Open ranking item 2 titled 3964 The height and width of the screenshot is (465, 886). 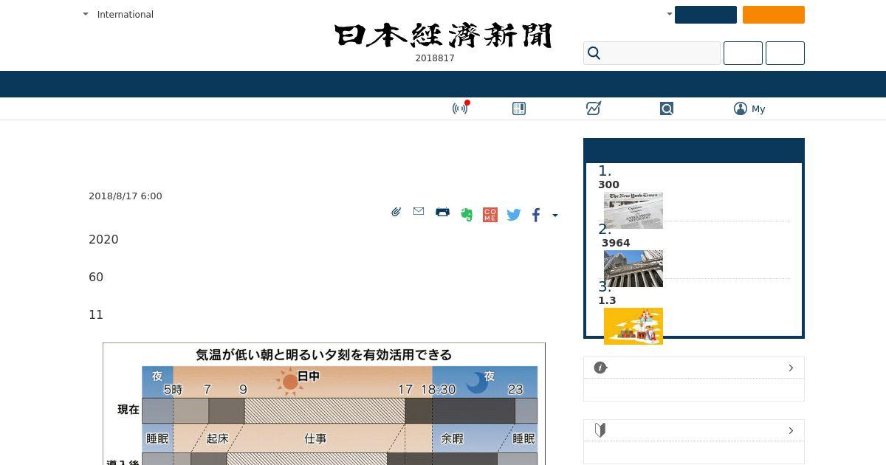(x=616, y=243)
